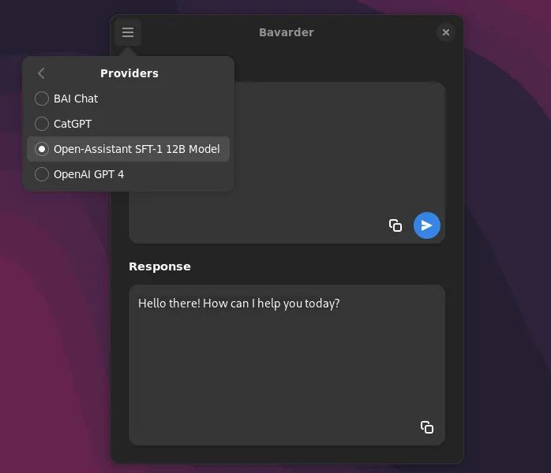551x473 pixels.
Task: Click the Providers submenu heading
Action: (x=129, y=73)
